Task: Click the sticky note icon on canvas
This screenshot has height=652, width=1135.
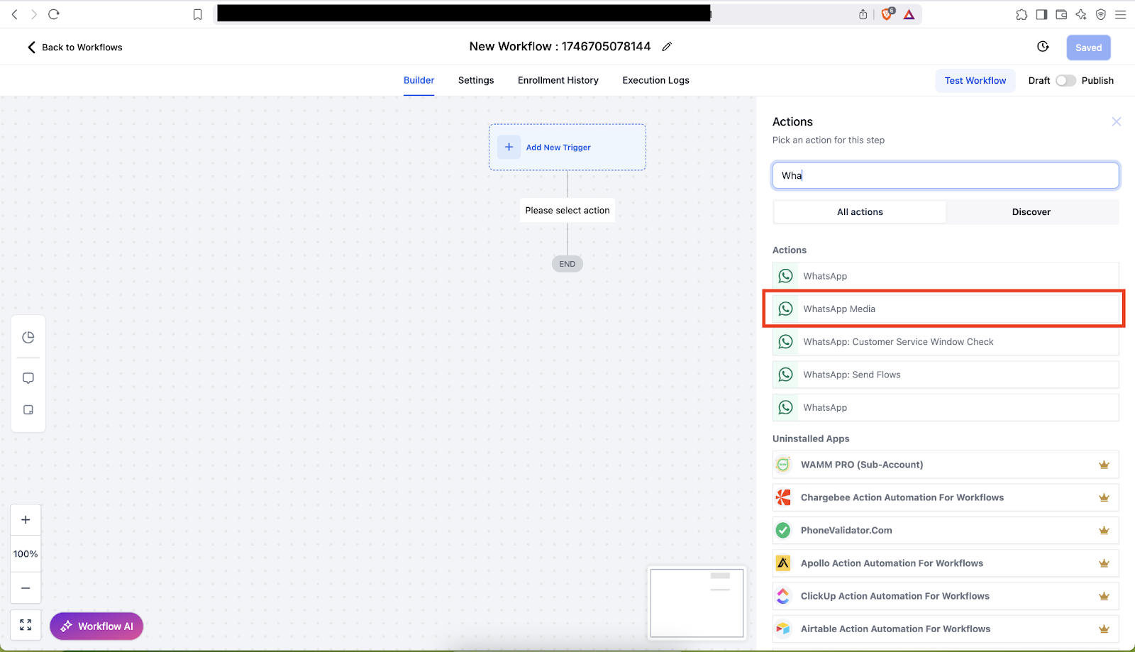Action: point(28,410)
